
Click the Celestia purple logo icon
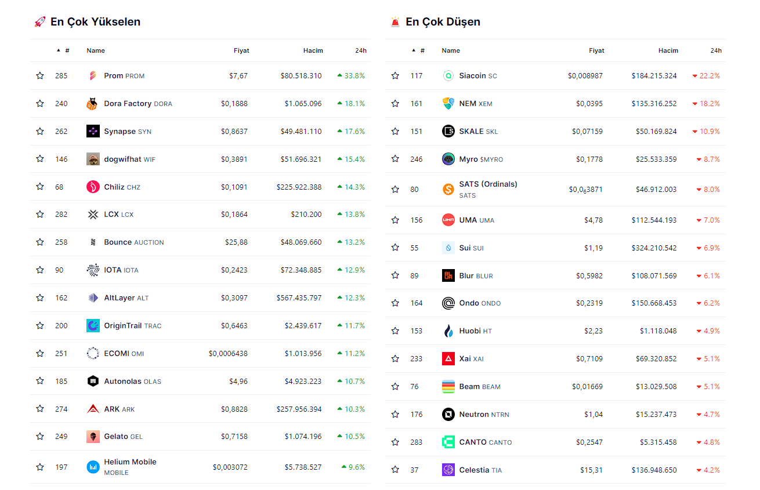pyautogui.click(x=448, y=470)
